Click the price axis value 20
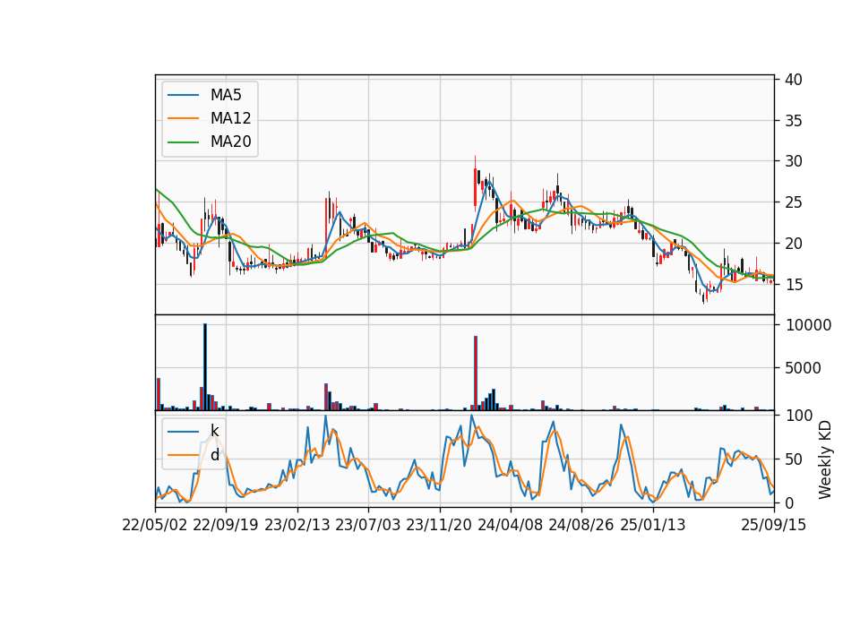Image resolution: width=860 pixels, height=618 pixels. [x=793, y=244]
